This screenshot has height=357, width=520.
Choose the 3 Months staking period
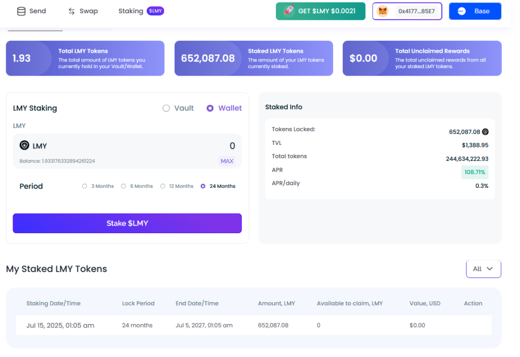pos(85,186)
